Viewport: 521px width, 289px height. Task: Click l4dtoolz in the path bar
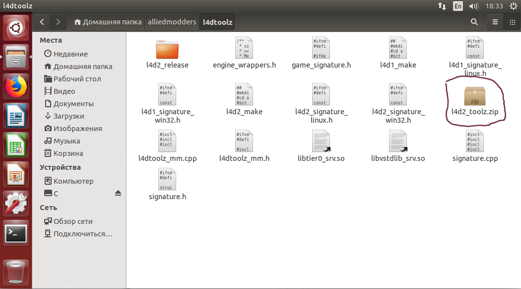(217, 22)
